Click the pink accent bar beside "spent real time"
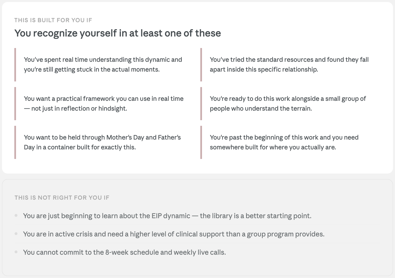This screenshot has width=395, height=278. 15,65
